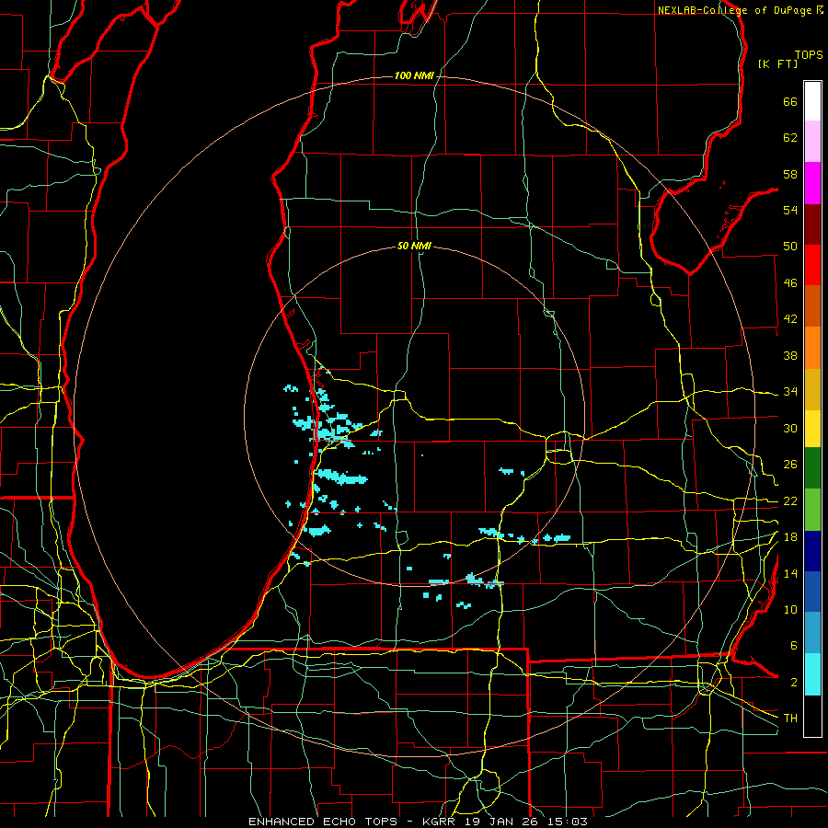Click the "19 JAN 26 15:03" timestamp
This screenshot has width=828, height=828.
click(526, 822)
